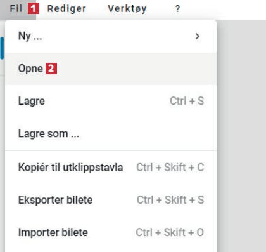Open the Rediger menu
Viewport: 266px width, 252px height.
coord(66,9)
